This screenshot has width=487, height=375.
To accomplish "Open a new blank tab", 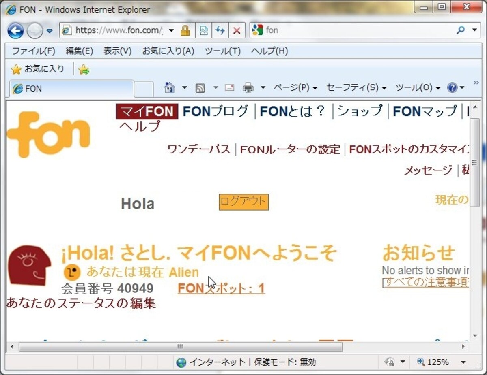I will tap(144, 89).
